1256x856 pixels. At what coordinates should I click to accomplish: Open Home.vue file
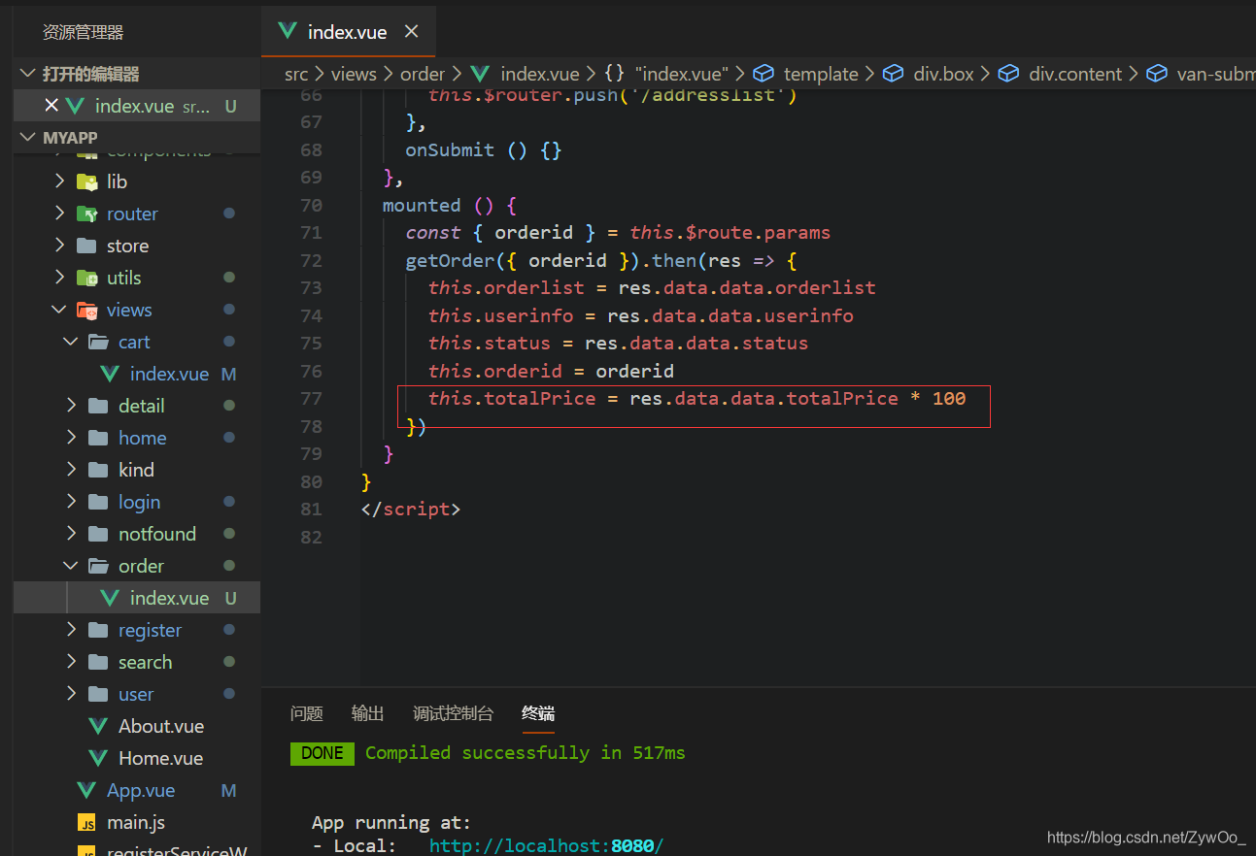pyautogui.click(x=160, y=758)
